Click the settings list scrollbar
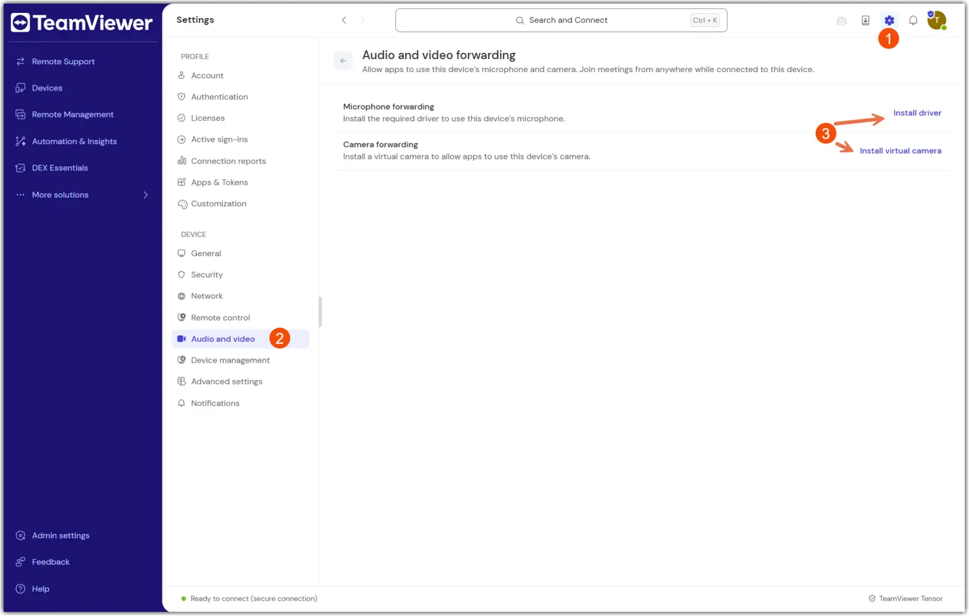 pos(320,312)
